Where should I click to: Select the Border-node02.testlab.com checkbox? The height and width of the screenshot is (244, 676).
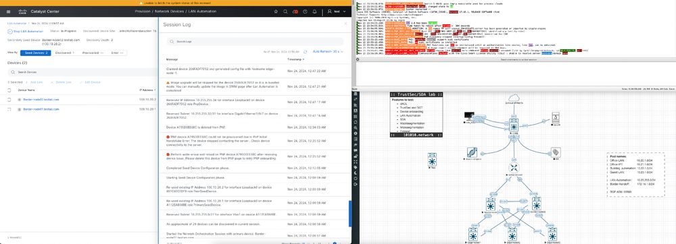[x=9, y=100]
